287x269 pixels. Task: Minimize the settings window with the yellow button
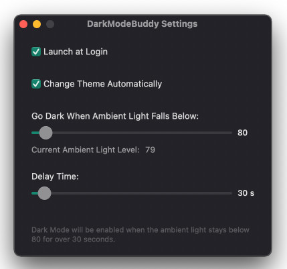coord(37,24)
